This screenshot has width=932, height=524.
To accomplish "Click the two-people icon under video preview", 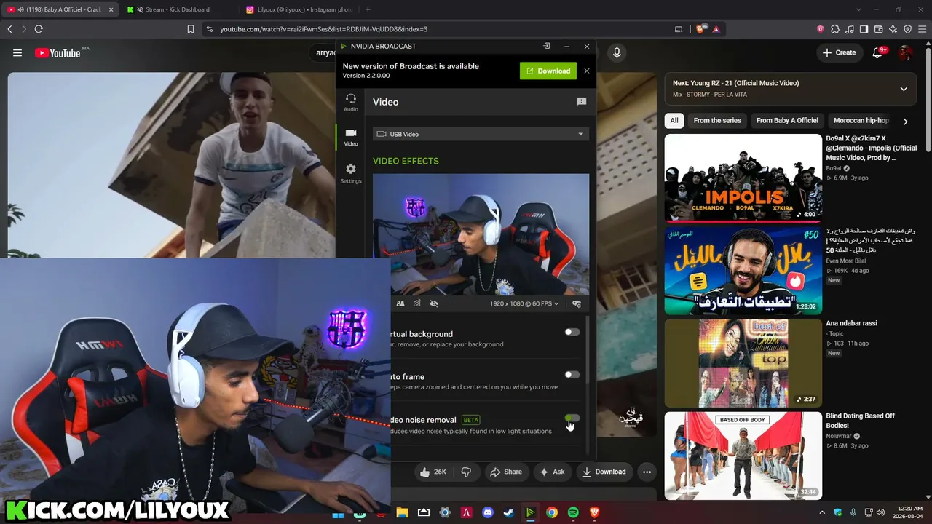I will 400,303.
